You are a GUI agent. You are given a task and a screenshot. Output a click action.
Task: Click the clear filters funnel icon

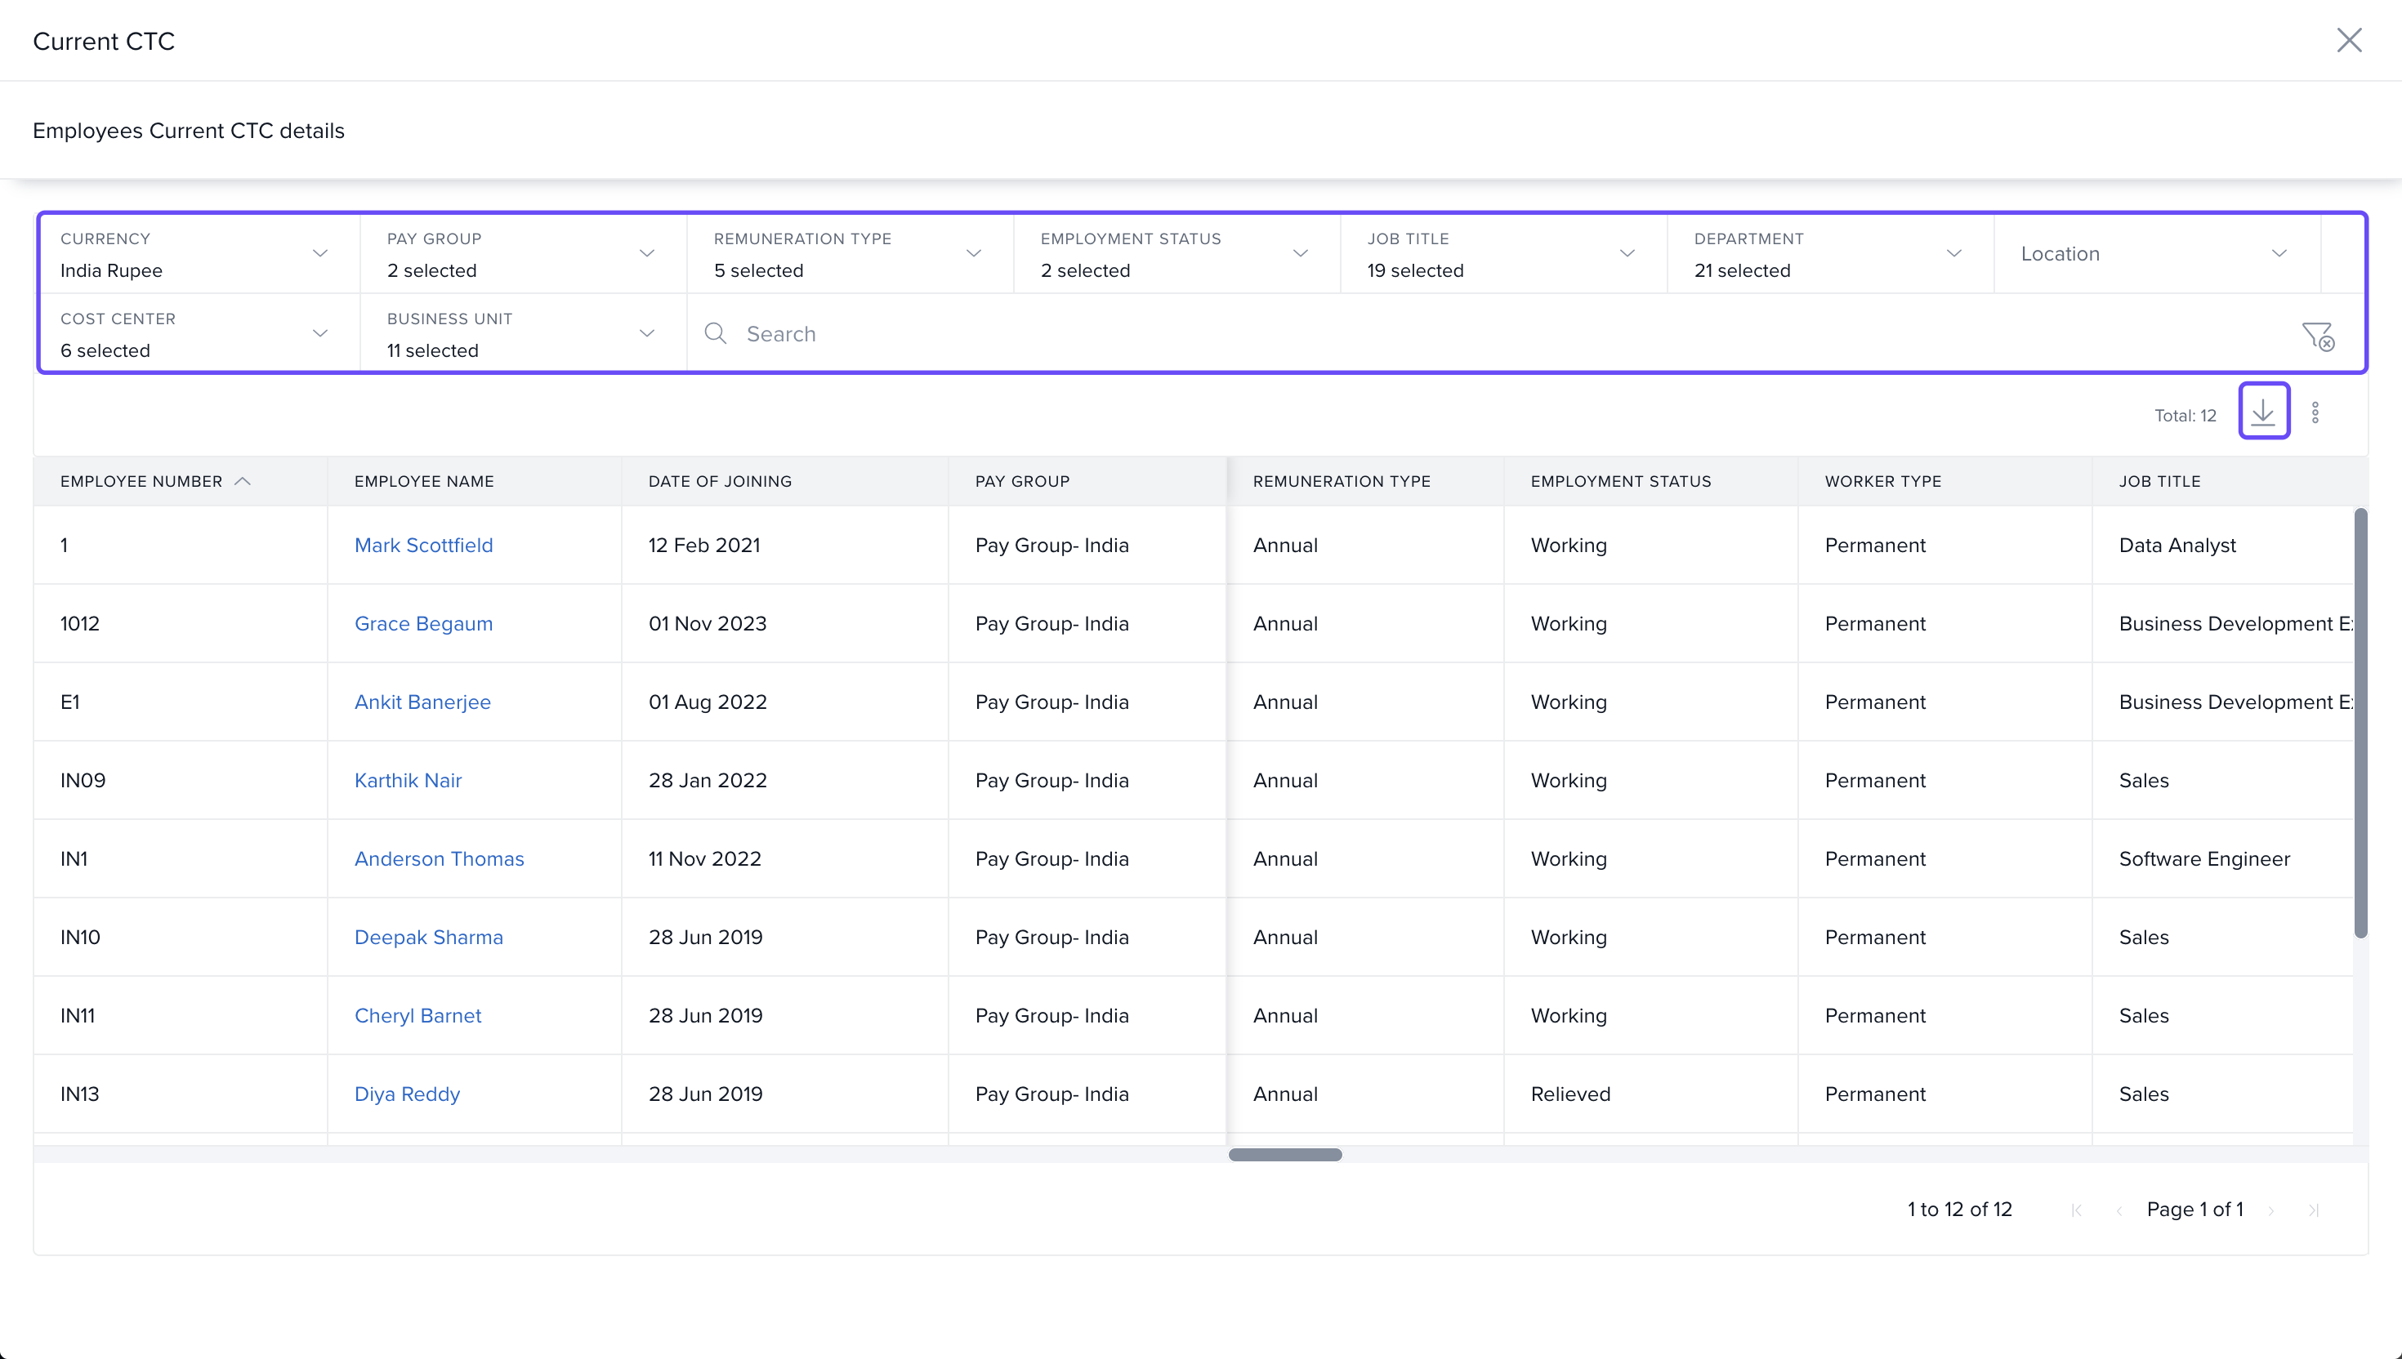click(2317, 335)
